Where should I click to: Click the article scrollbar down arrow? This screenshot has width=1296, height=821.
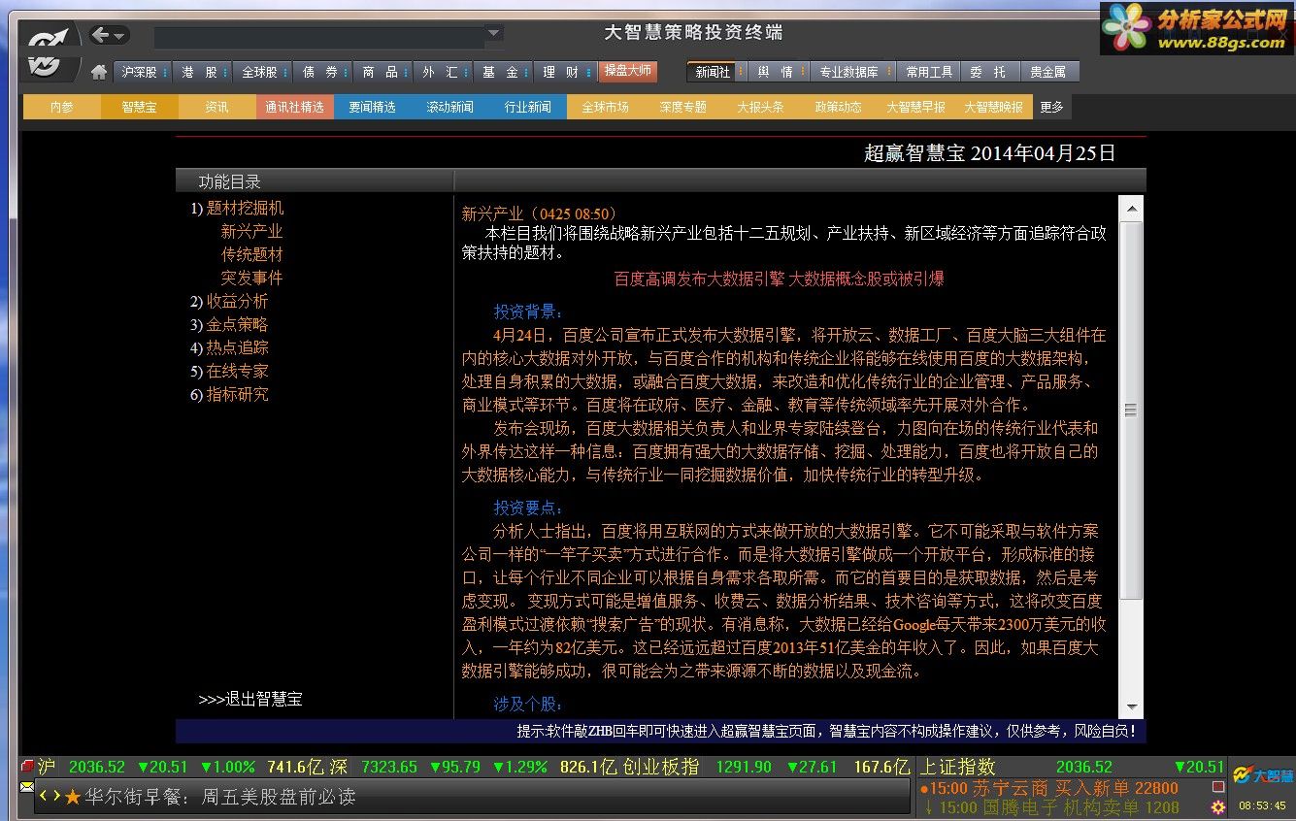pyautogui.click(x=1130, y=707)
